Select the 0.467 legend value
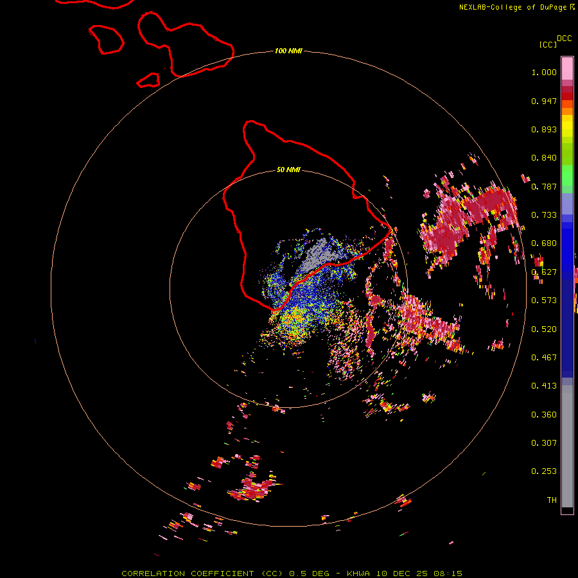This screenshot has width=578, height=578. [x=544, y=358]
